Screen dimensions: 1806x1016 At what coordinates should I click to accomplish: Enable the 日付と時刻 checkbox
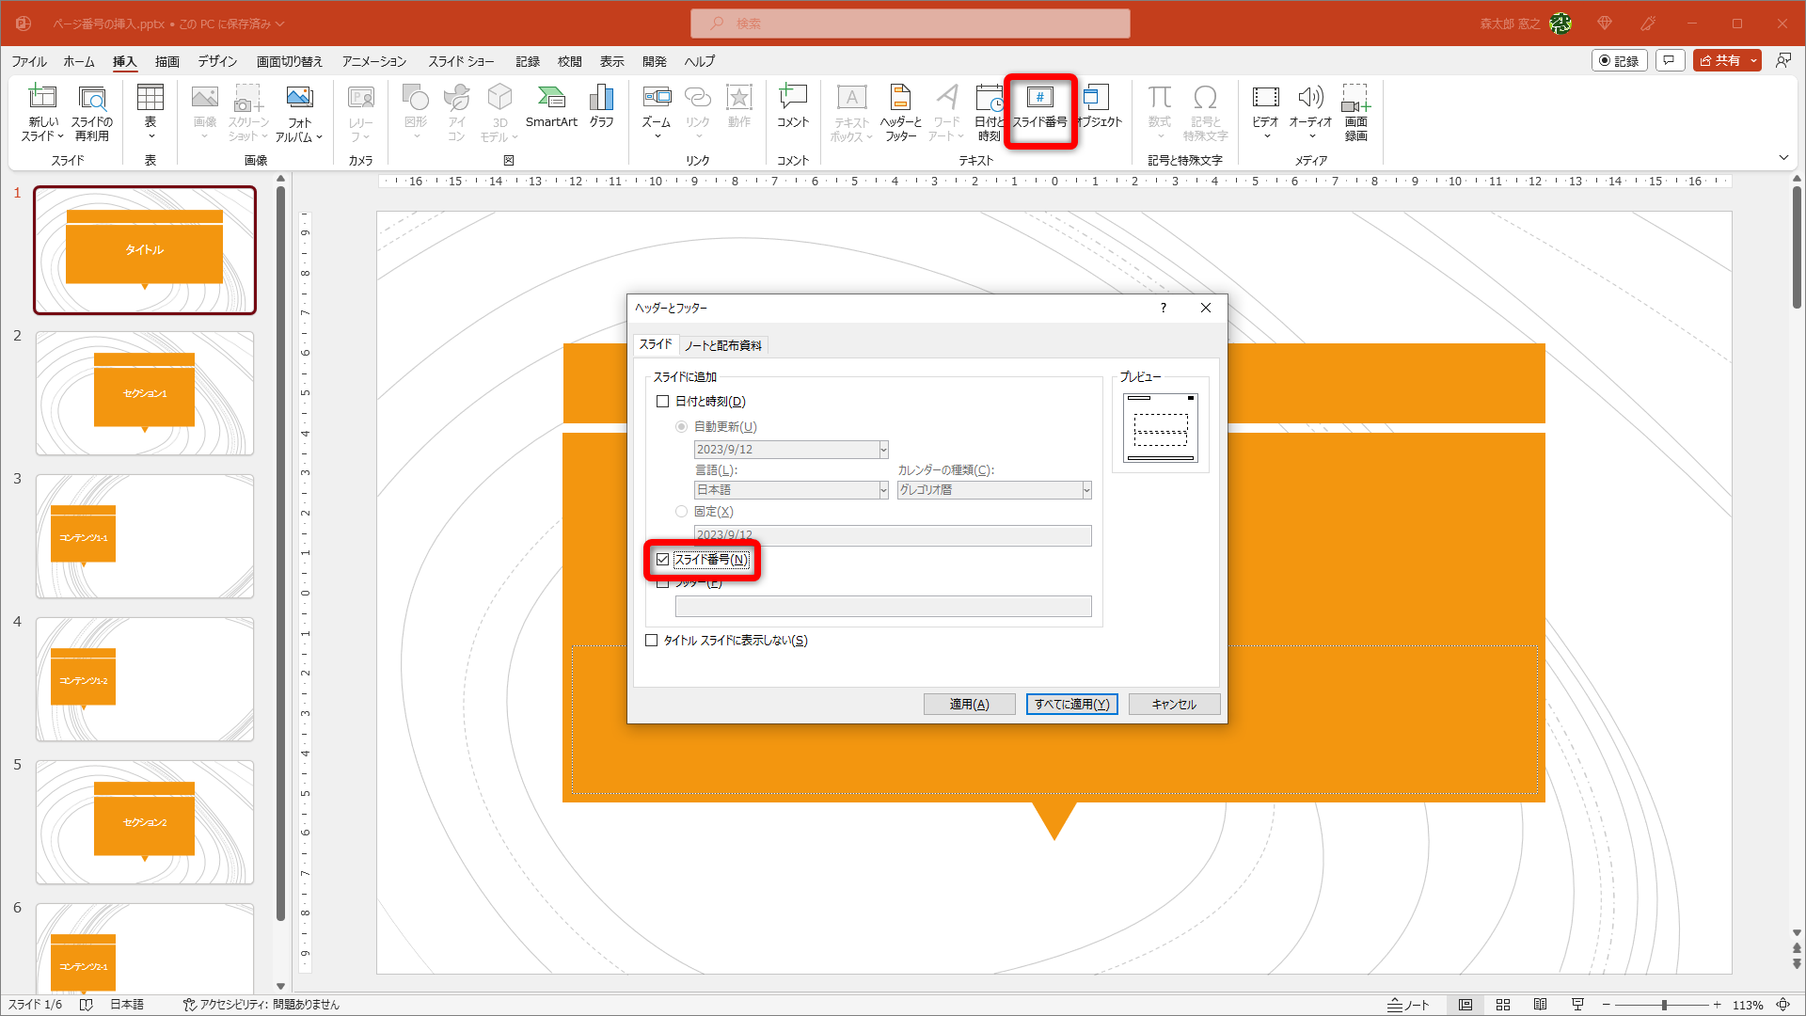coord(663,402)
